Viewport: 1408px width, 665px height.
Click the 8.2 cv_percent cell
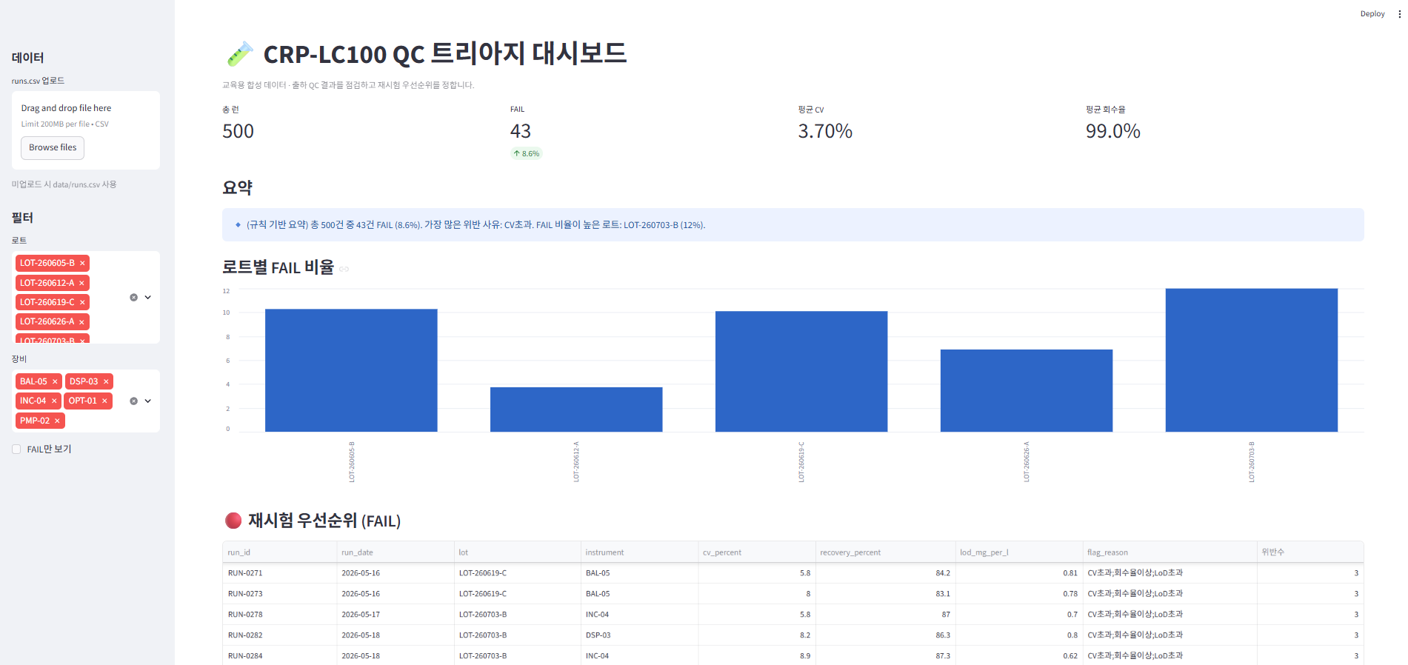click(x=756, y=635)
